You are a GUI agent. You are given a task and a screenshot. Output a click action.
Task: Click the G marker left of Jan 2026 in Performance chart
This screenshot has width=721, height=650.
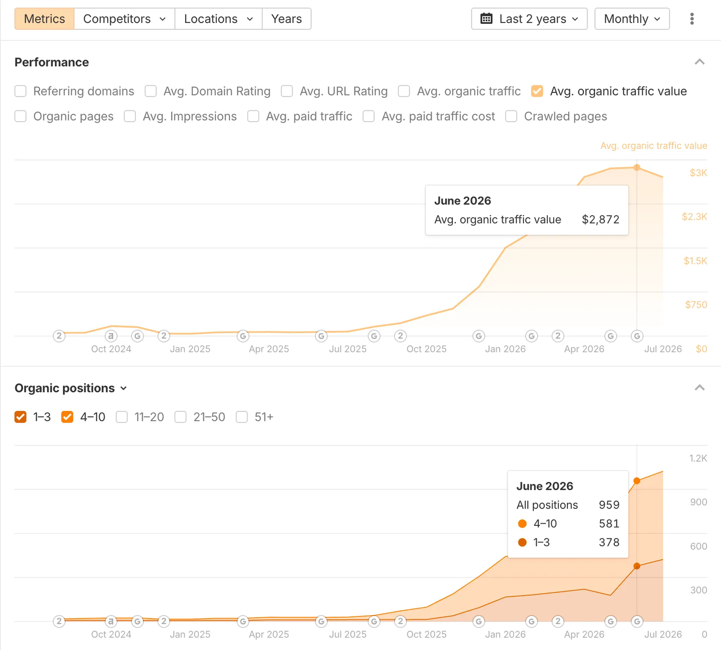(x=479, y=336)
